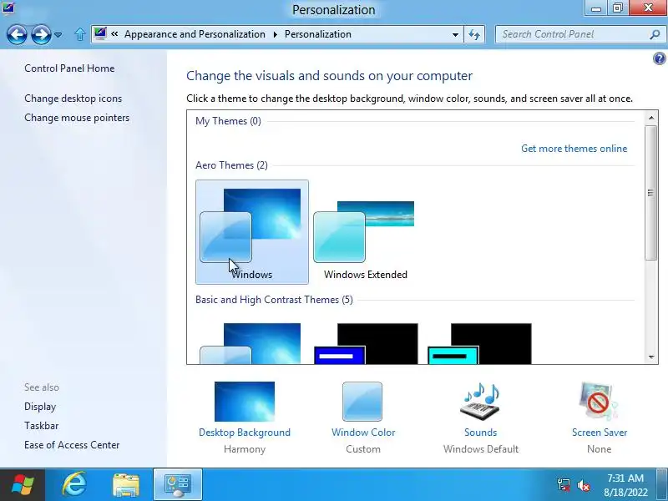
Task: Click the Window Color swatch icon
Action: click(362, 402)
